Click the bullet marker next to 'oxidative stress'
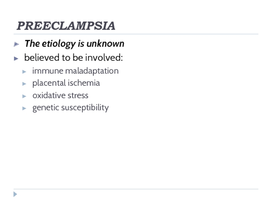272x204 pixels. click(24, 96)
